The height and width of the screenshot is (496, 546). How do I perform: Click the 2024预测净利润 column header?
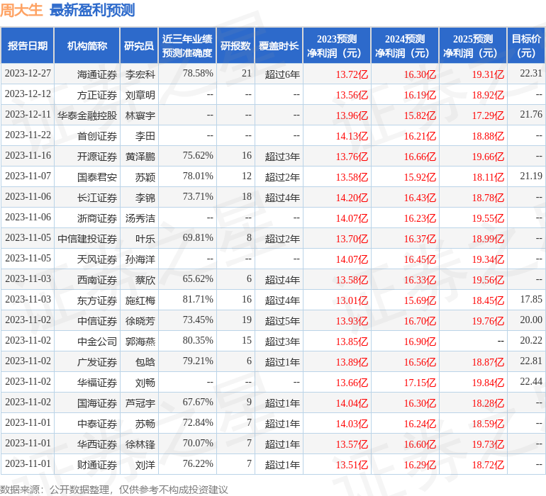pyautogui.click(x=405, y=45)
